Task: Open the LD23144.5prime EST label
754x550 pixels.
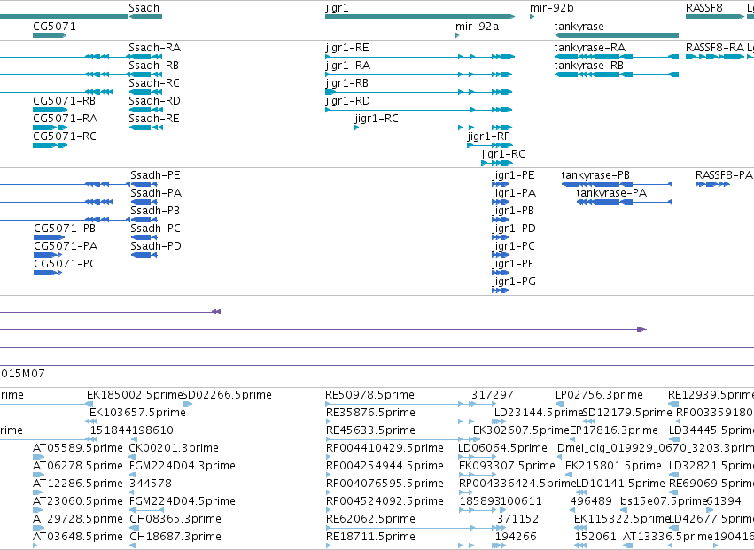Action: pyautogui.click(x=539, y=413)
